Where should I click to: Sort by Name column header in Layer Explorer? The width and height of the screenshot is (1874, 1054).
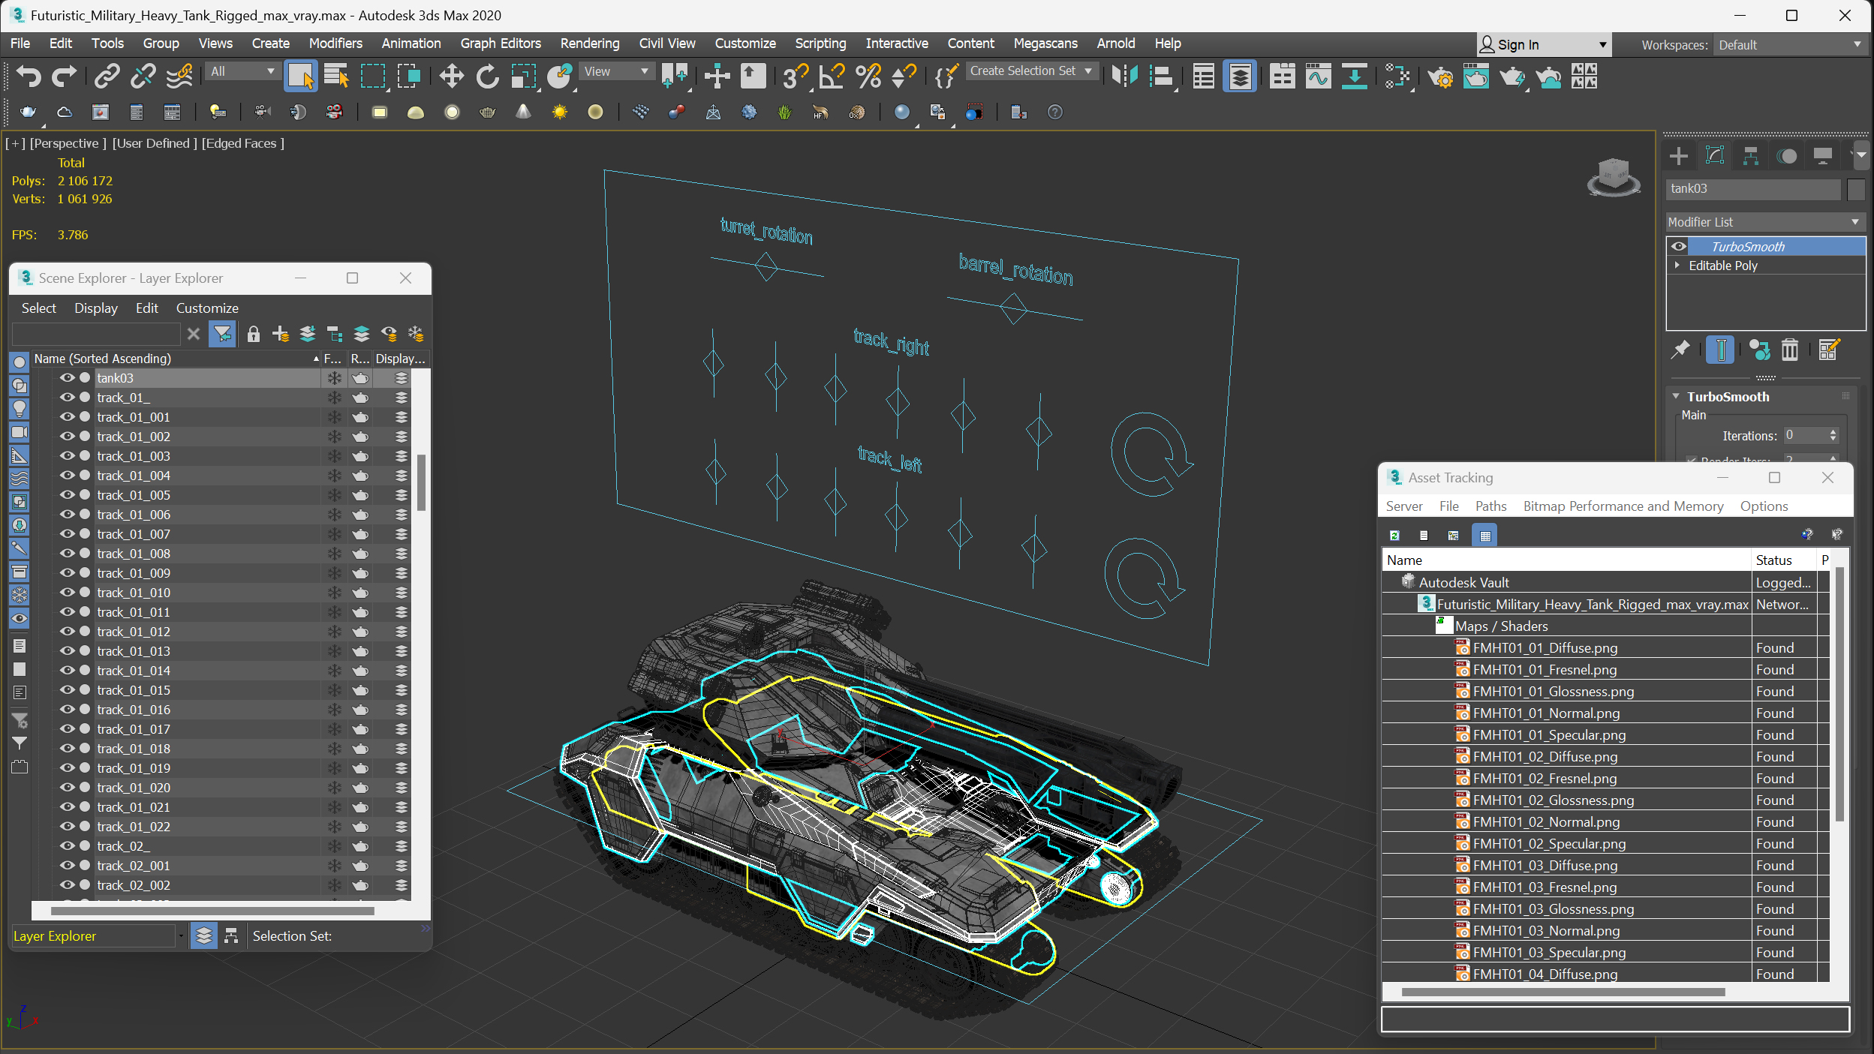pos(176,359)
